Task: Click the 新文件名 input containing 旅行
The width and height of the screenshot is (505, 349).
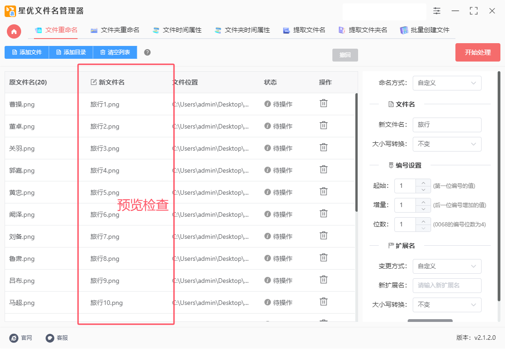Action: [x=447, y=125]
